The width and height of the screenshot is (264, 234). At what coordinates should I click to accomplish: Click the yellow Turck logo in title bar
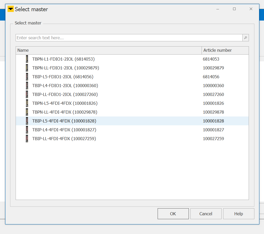tap(11, 9)
